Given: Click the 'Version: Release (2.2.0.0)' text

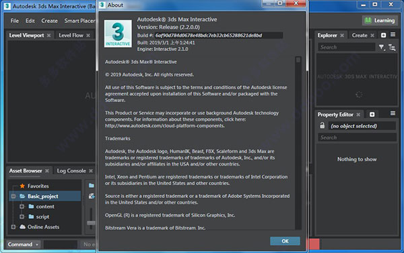Looking at the screenshot, I should point(168,27).
